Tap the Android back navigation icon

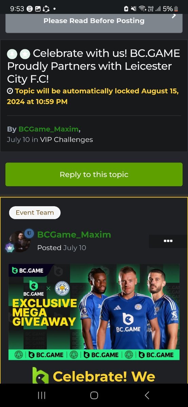[147, 395]
